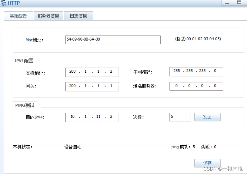Click the Mac地址 input field
Image resolution: width=247 pixels, height=174 pixels.
pos(113,40)
